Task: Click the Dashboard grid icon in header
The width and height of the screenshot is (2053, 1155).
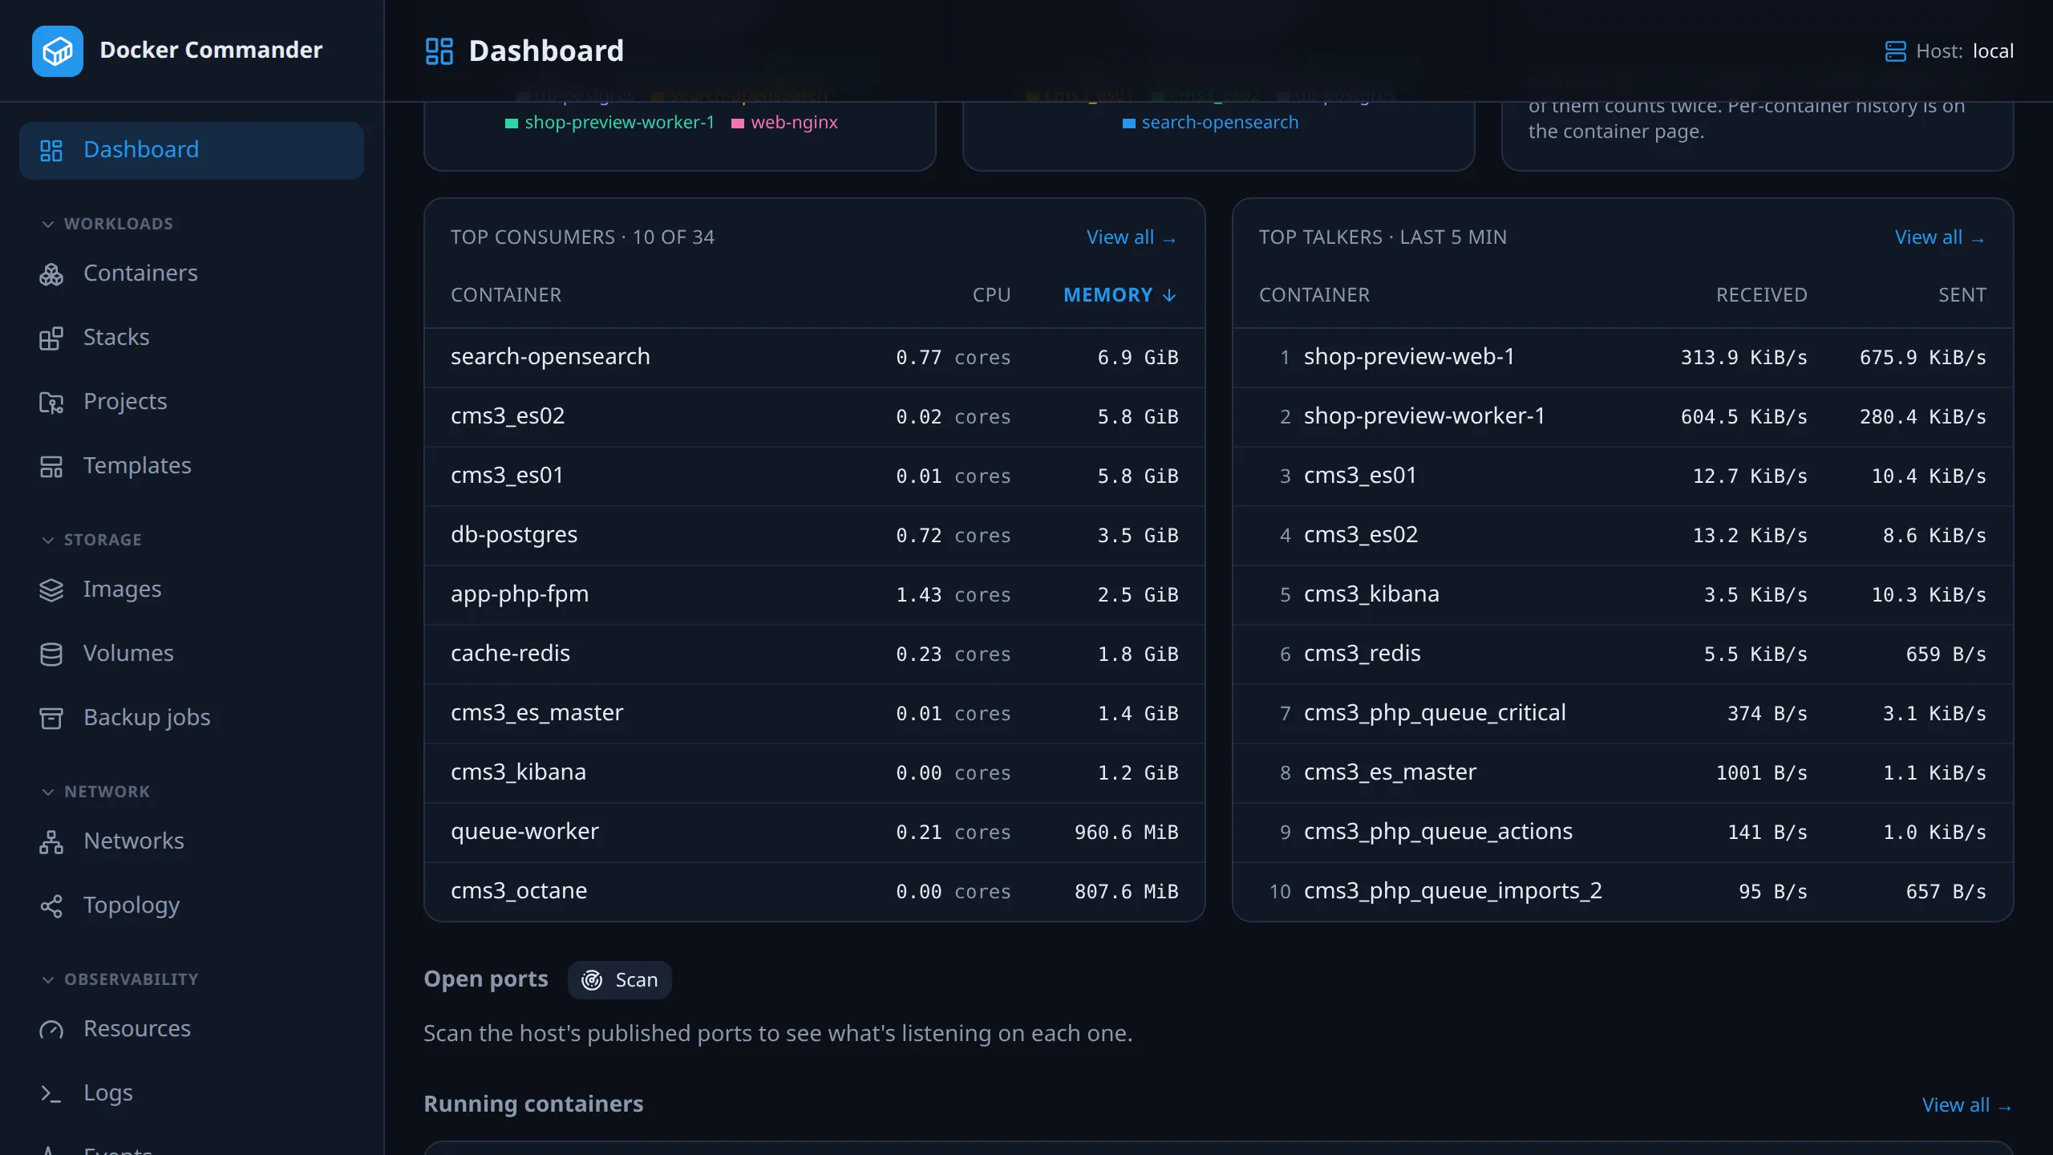Action: pos(439,51)
